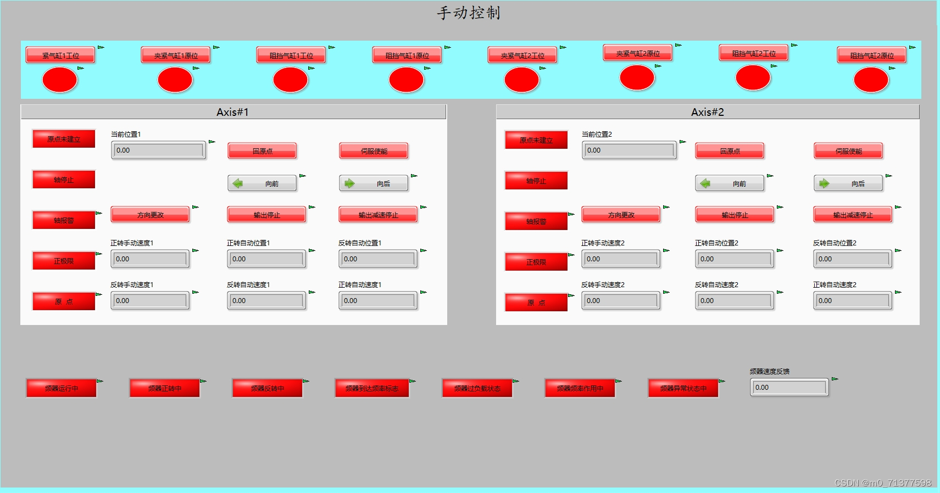This screenshot has height=493, width=940.
Task: Click the 手动控制 title text
Action: point(469,13)
